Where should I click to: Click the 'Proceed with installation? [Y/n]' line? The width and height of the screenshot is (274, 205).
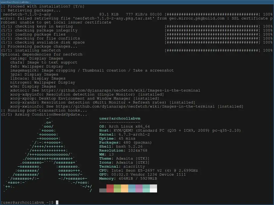click(x=43, y=6)
